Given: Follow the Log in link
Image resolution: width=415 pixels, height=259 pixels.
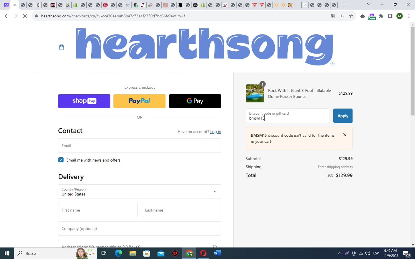Looking at the screenshot, I should [x=216, y=132].
